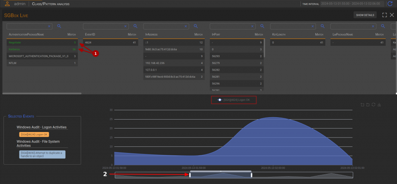397x184 pixels.
Task: Select the 192.168.42.236 IP address row
Action: (174, 63)
